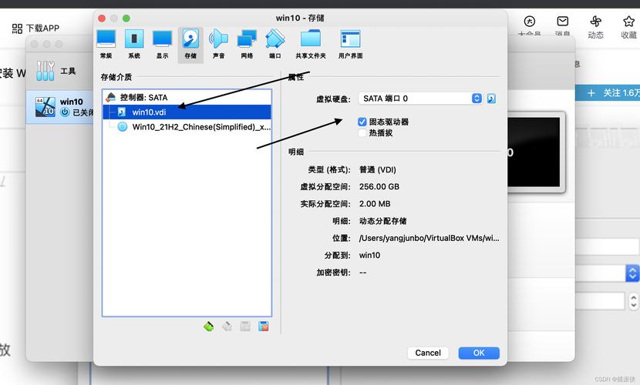Image resolution: width=640 pixels, height=385 pixels.
Task: Open the 显示 (Display) settings section
Action: pyautogui.click(x=163, y=45)
